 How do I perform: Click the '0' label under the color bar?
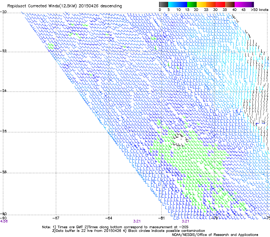(160, 10)
